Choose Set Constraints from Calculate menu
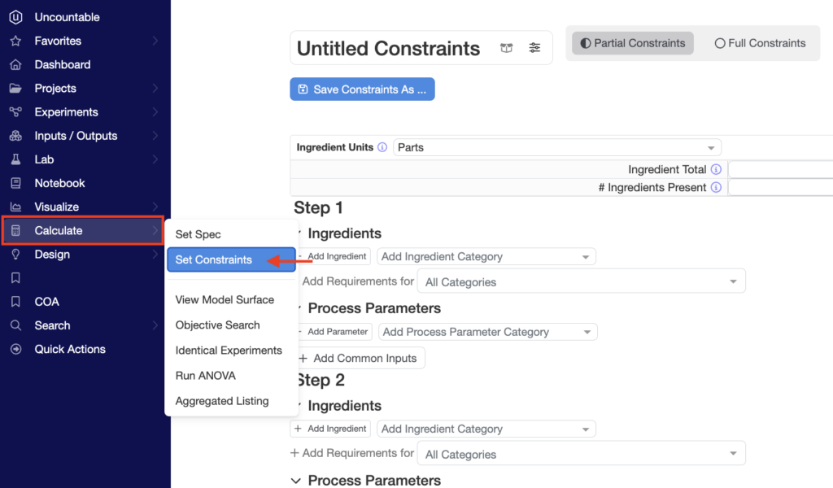 coord(214,259)
